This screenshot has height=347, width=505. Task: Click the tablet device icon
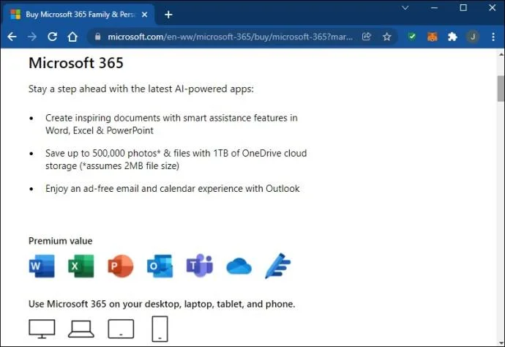click(x=121, y=329)
